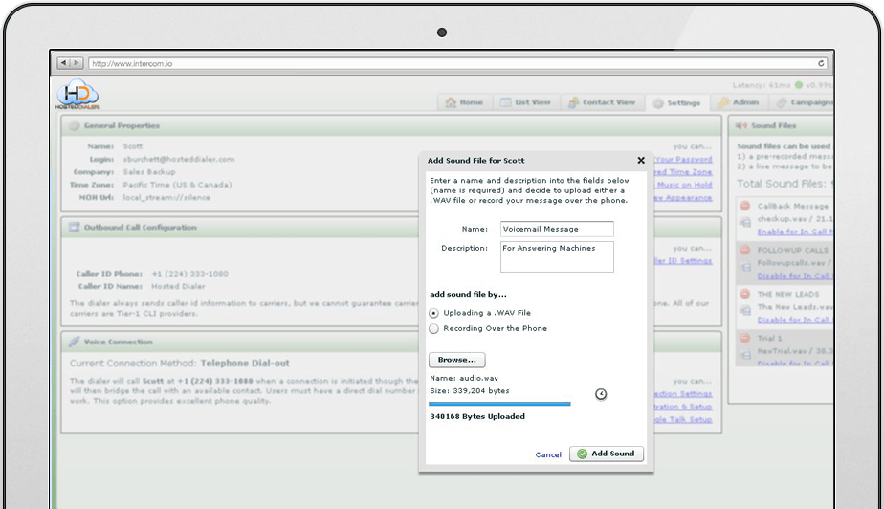Click Disable for In Call under THE NEW LEADS

coord(795,320)
